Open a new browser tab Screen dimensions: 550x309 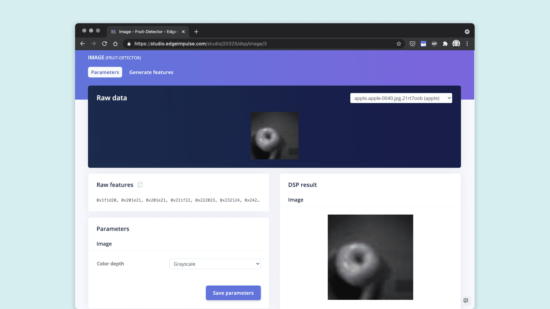tap(196, 32)
